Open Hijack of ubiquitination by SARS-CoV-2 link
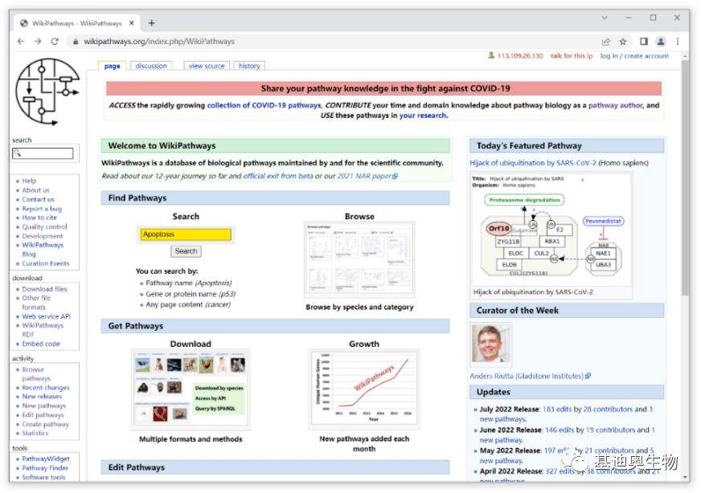 pyautogui.click(x=533, y=163)
